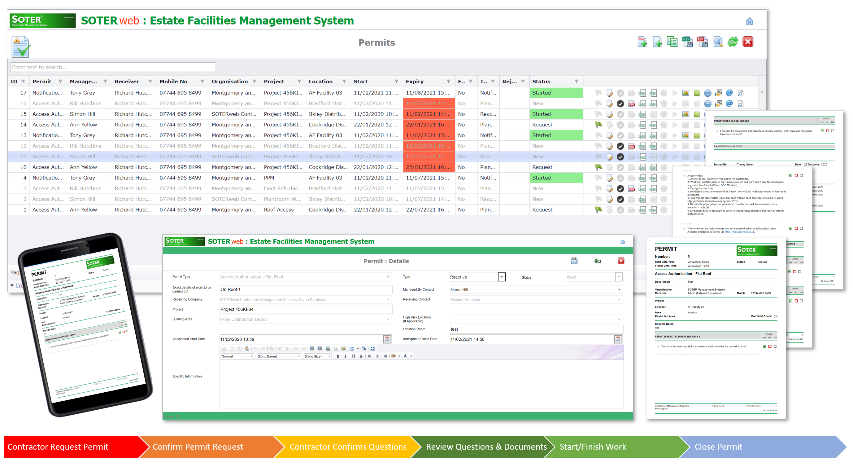
Task: Tick green Yes checkbox on permit skills question
Action: pyautogui.click(x=764, y=346)
